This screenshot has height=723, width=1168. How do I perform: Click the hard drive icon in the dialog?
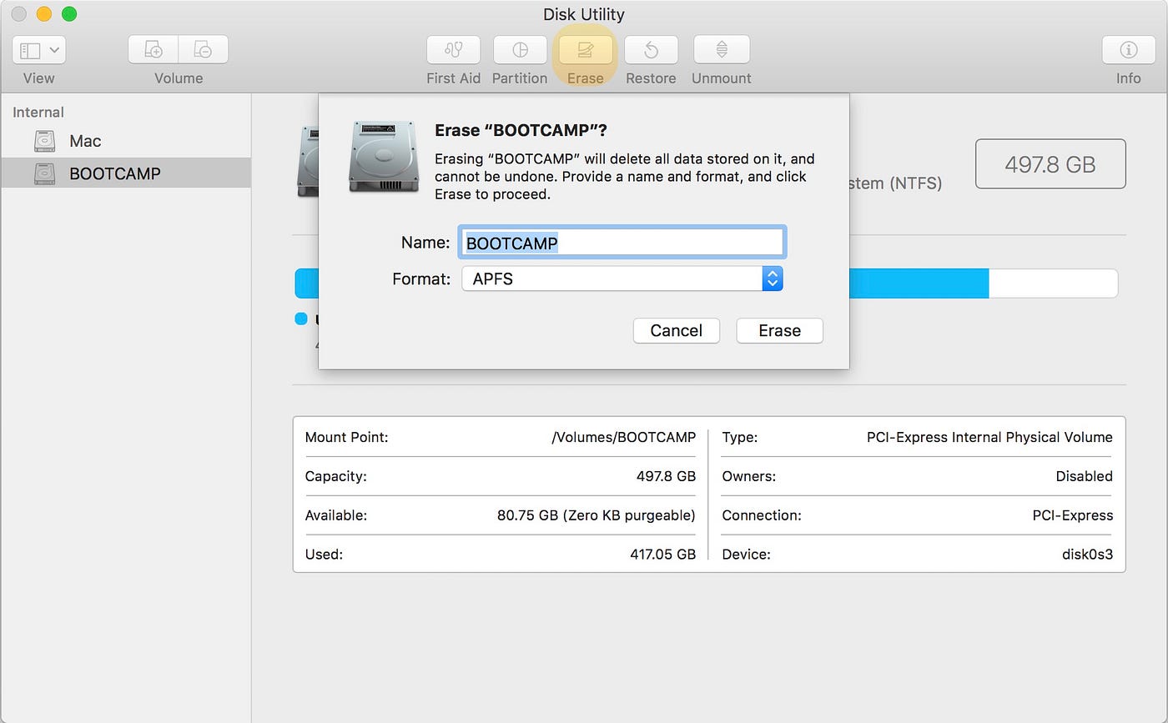(x=383, y=154)
